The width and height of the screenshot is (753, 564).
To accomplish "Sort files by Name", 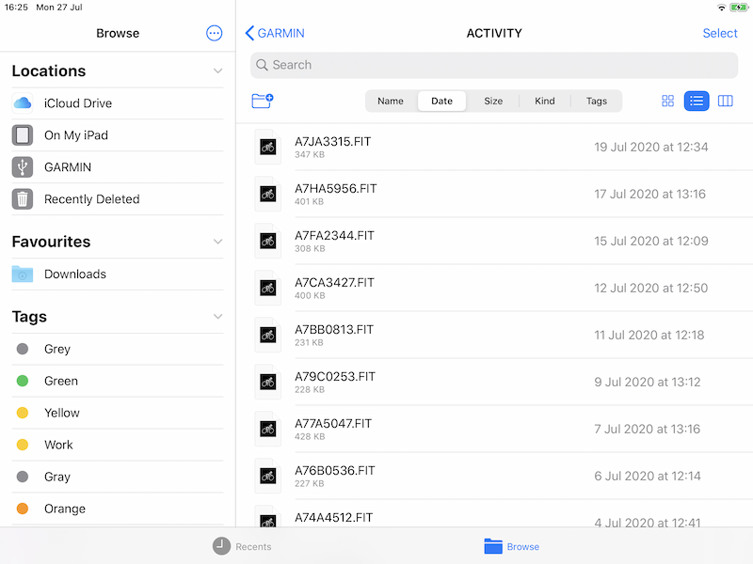I will tap(391, 102).
